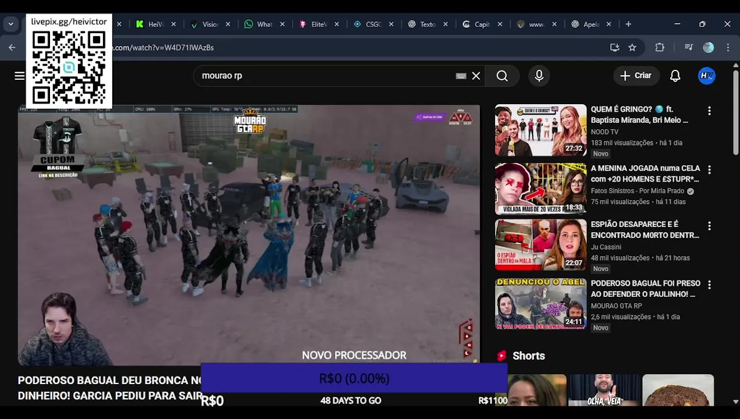The width and height of the screenshot is (740, 419).
Task: Open the Chrome three-dot menu
Action: [728, 48]
